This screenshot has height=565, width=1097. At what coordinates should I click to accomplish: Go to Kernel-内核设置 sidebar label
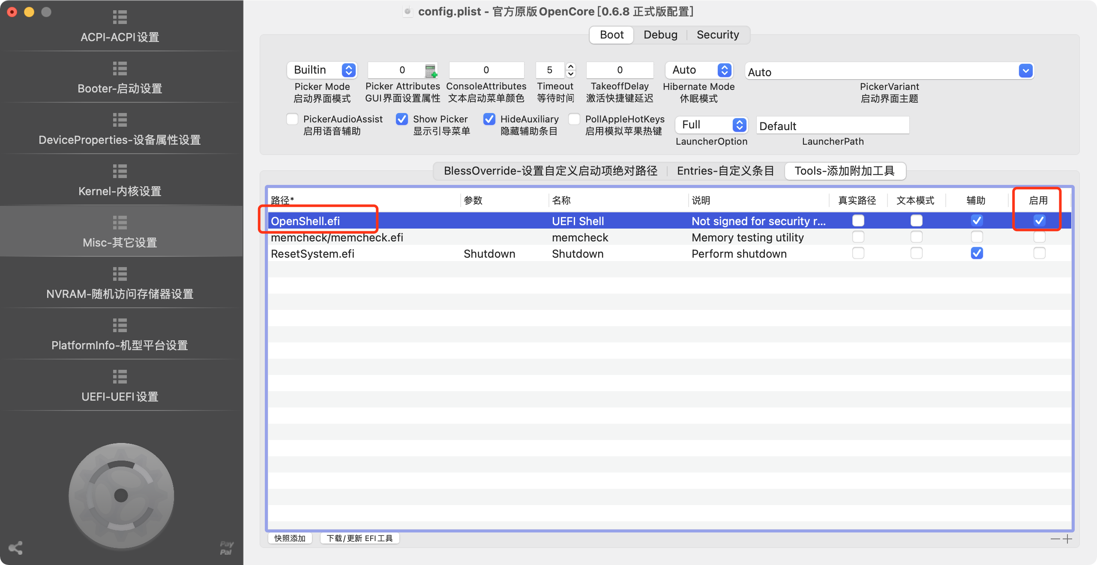pos(120,191)
